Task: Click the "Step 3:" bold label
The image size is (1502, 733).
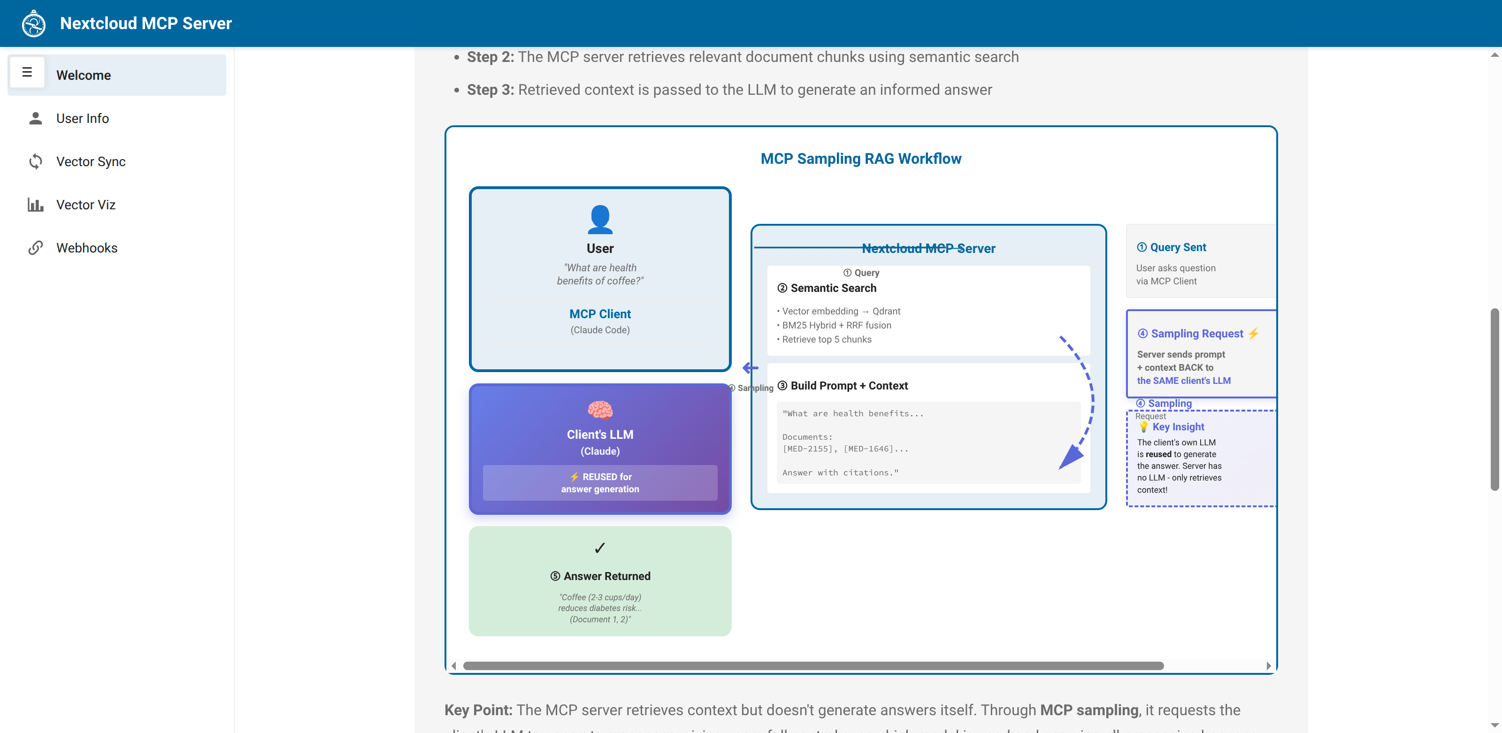Action: [x=490, y=90]
